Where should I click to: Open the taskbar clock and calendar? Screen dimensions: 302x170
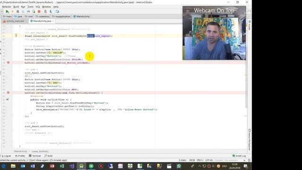point(235,166)
